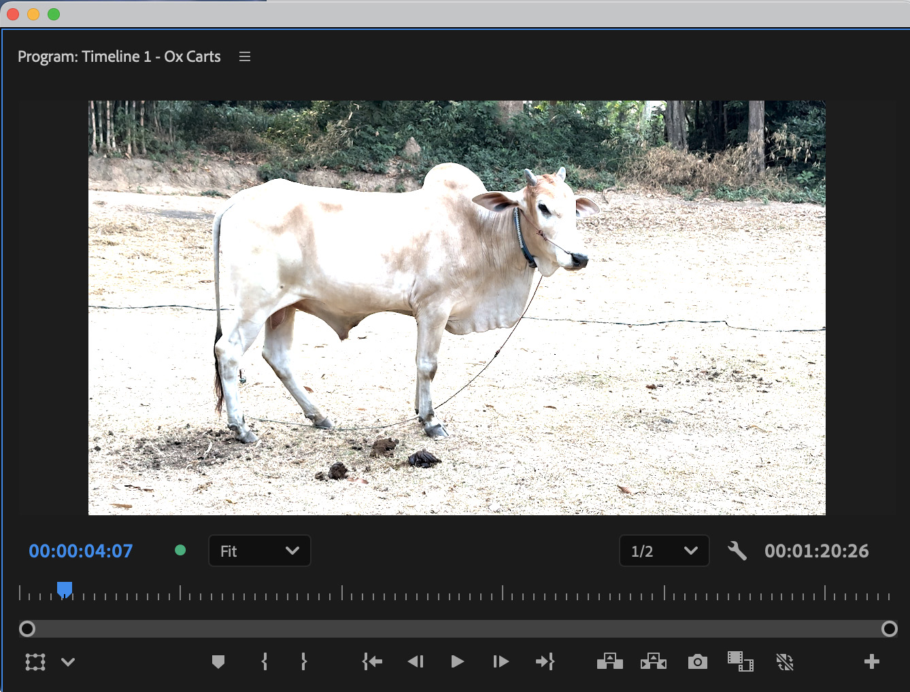Click the ox video frame in the monitor

[457, 308]
